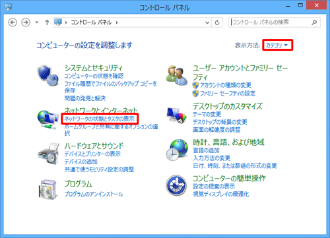Open the カテゴリ view-by dropdown
Screen dimensions: 330x238
point(277,45)
